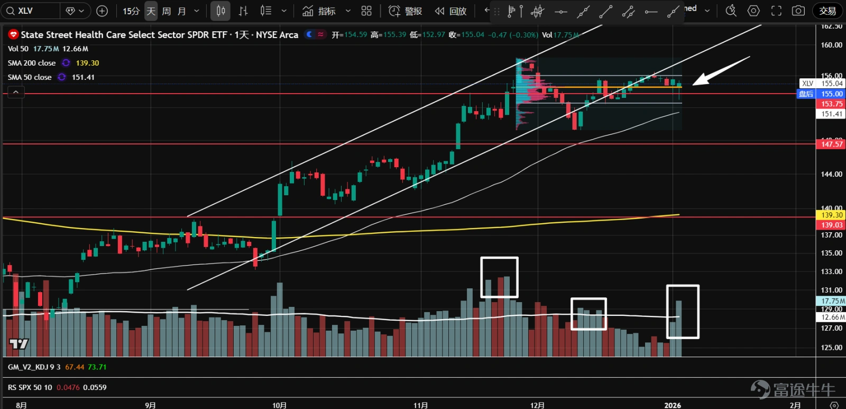The width and height of the screenshot is (846, 409).
Task: Expand the time interval dropdown arrow
Action: 197,11
